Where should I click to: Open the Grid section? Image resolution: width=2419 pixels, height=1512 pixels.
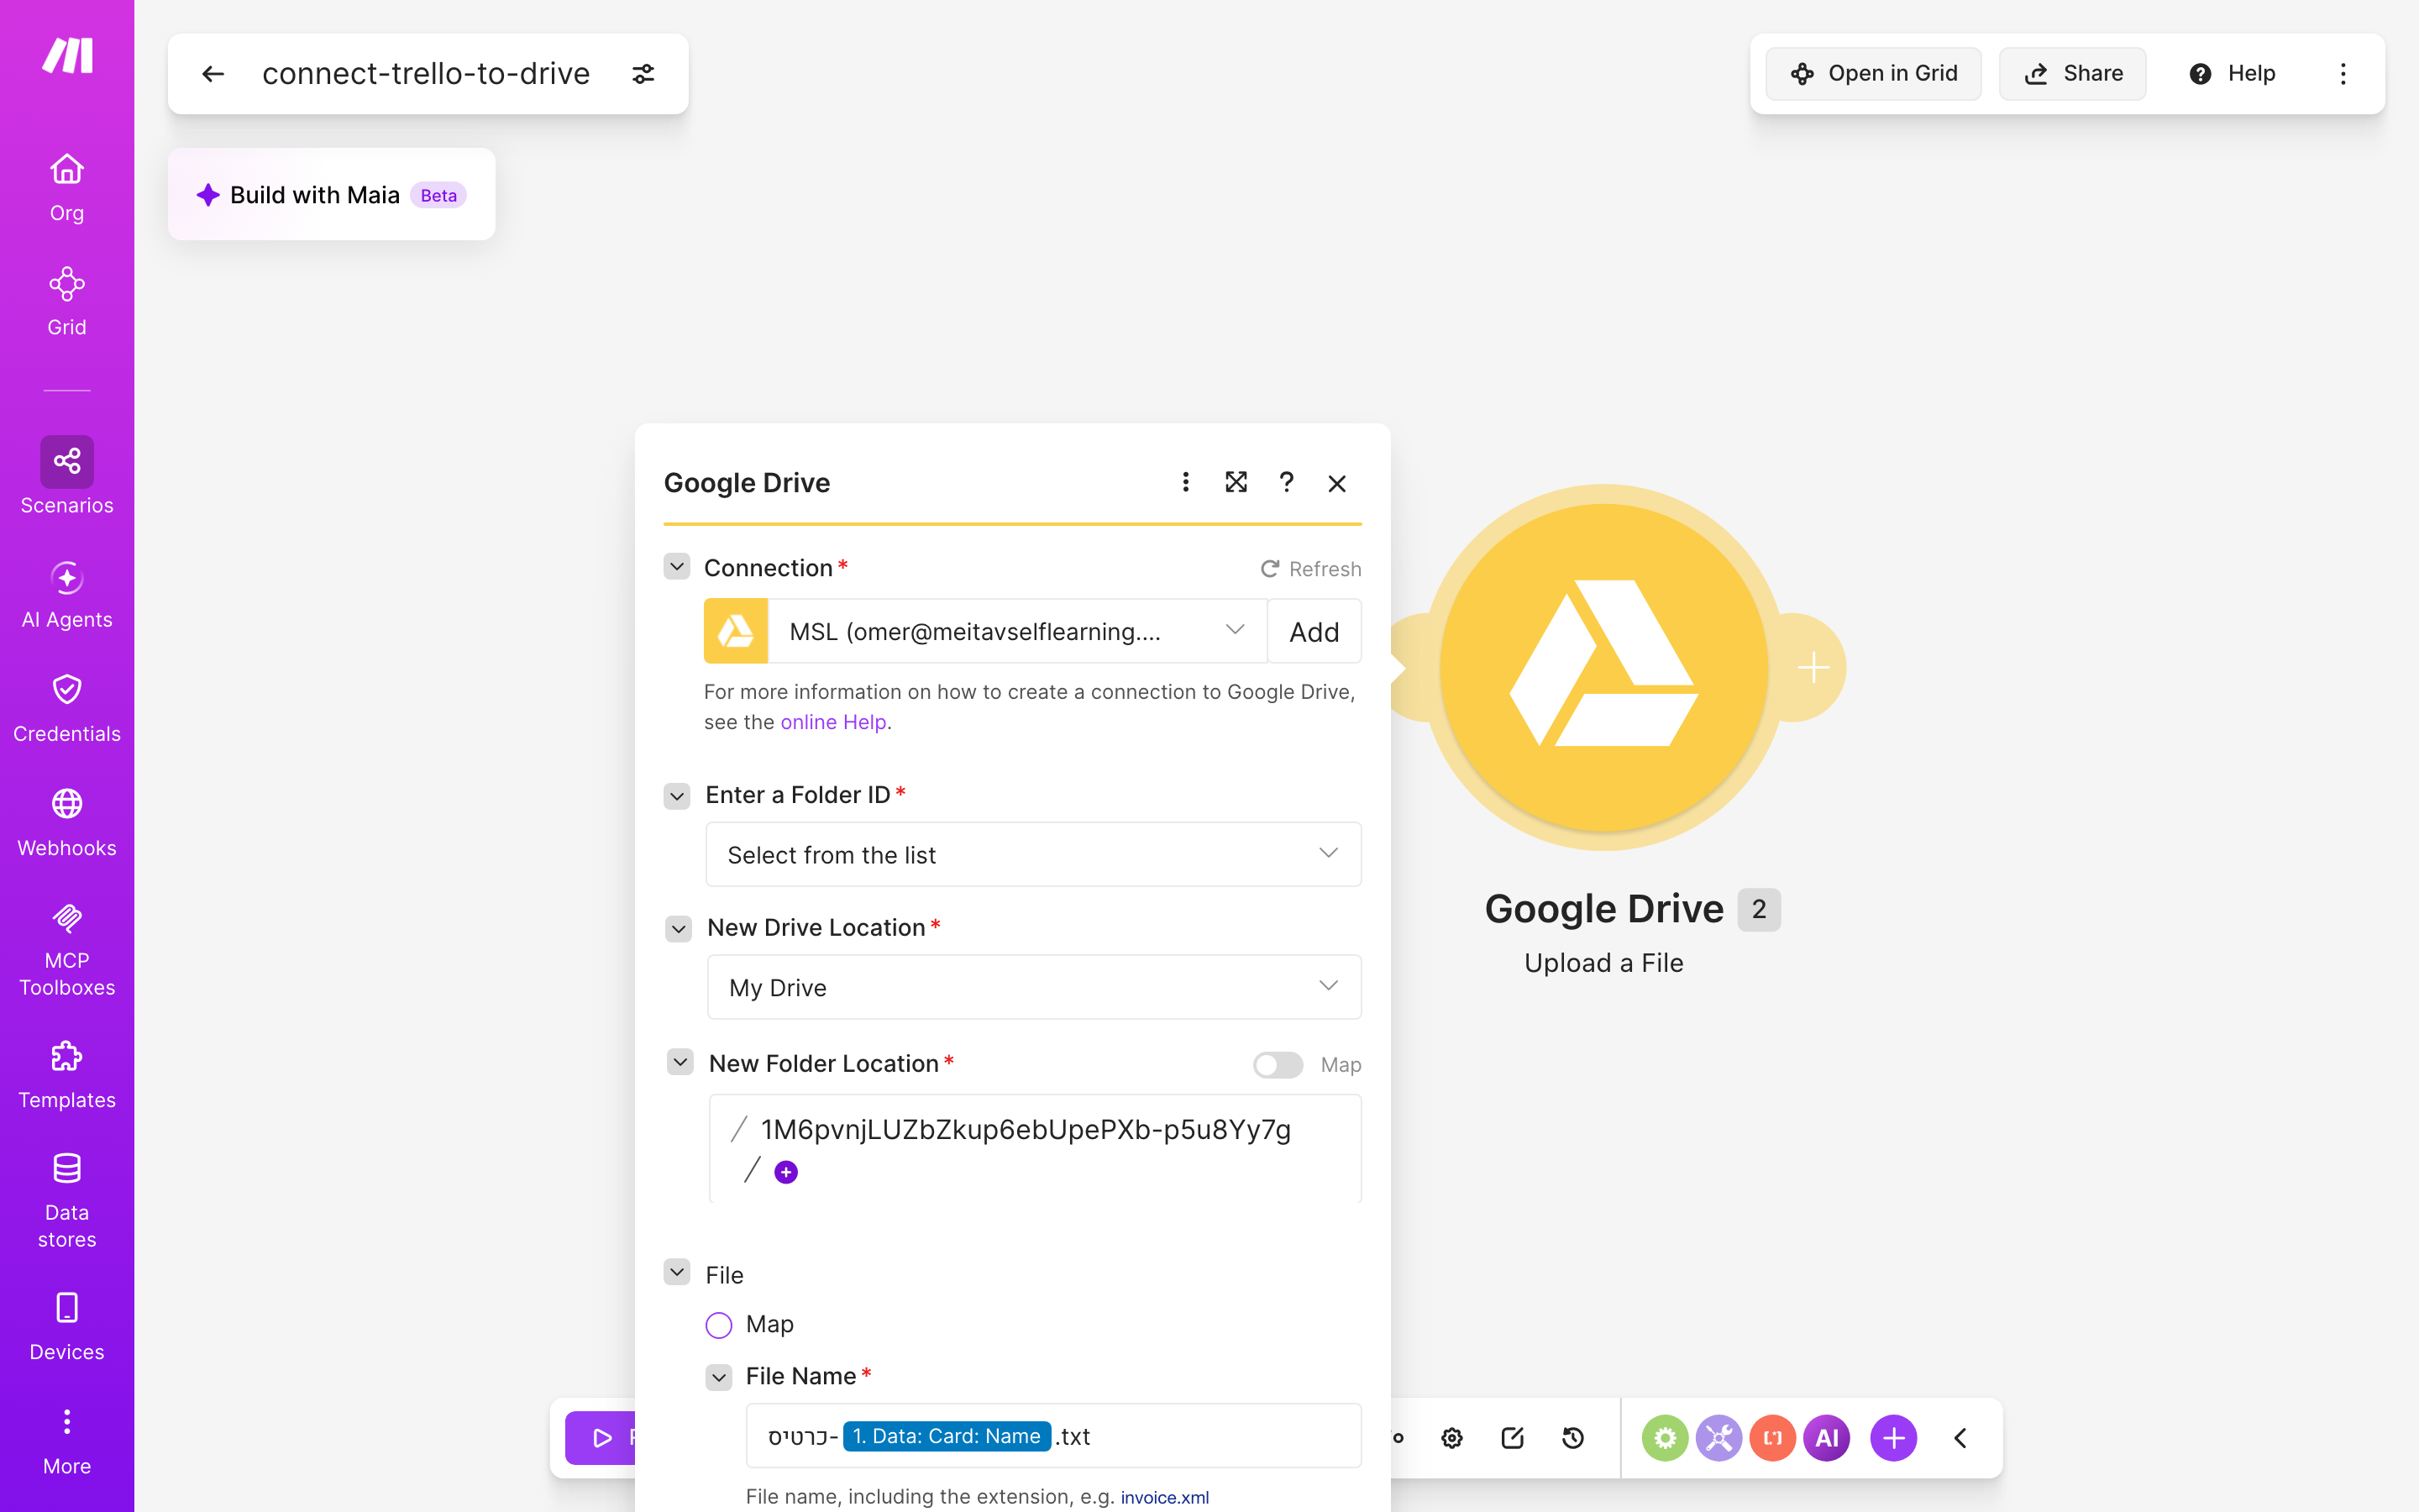coord(67,302)
